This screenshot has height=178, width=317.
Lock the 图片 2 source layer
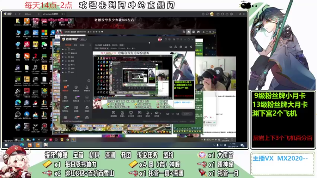click(66, 65)
